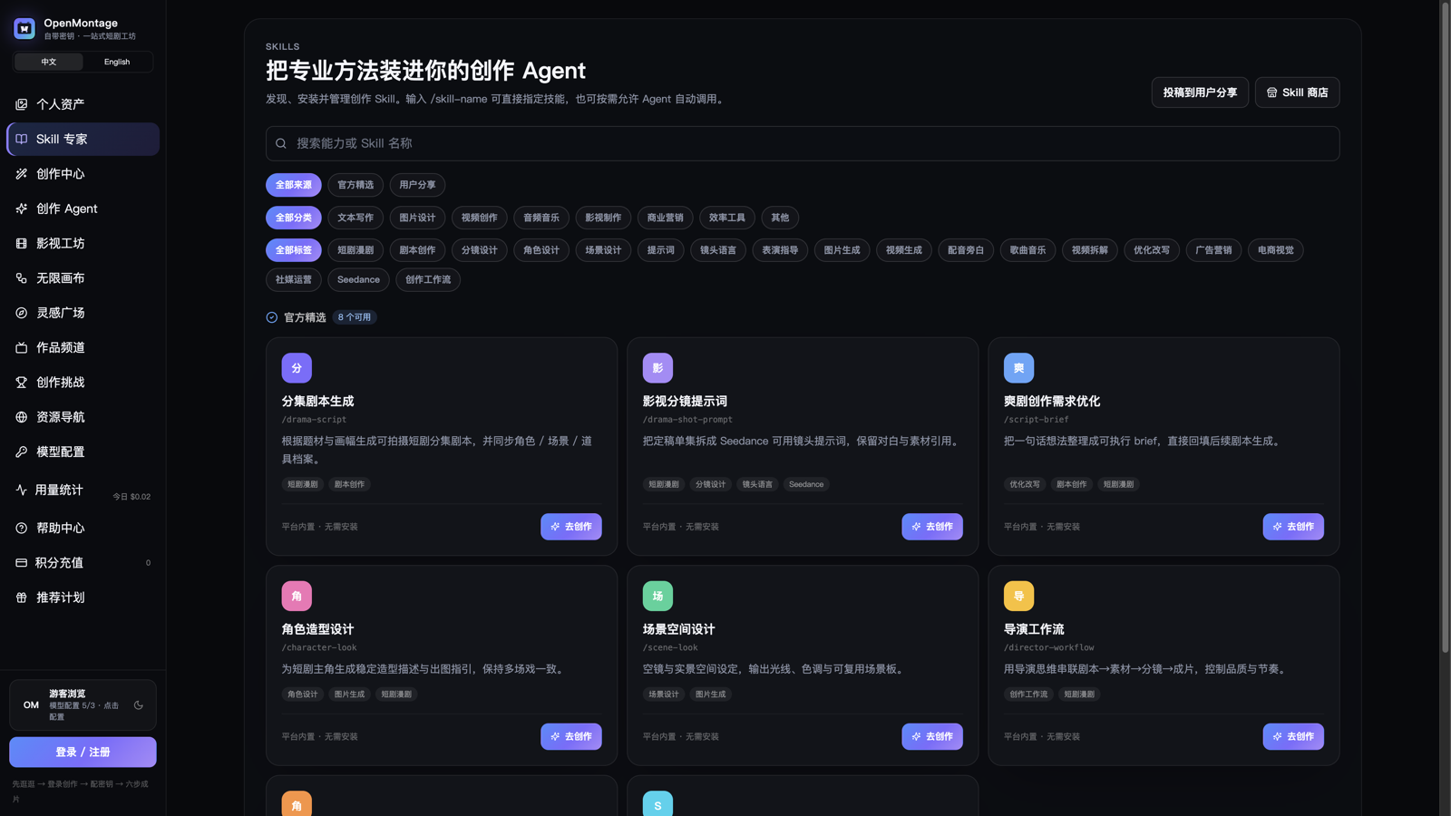This screenshot has width=1451, height=816.
Task: Click the OpenMontage logo icon
Action: pyautogui.click(x=24, y=29)
